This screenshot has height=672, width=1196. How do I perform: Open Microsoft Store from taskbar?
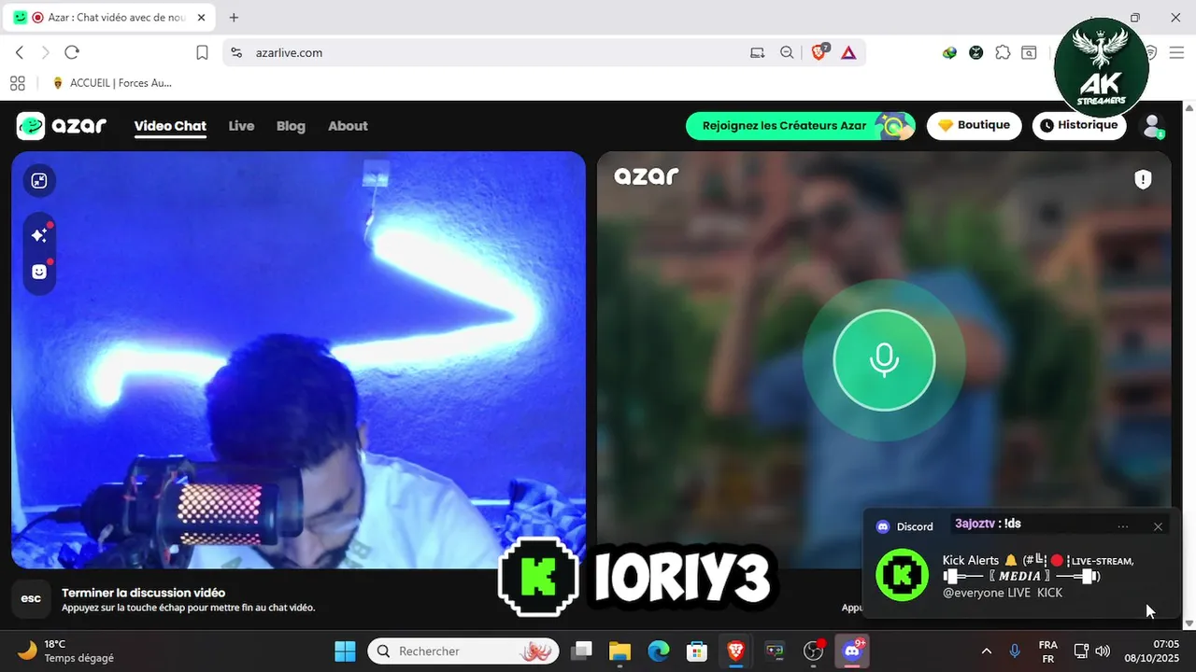697,651
